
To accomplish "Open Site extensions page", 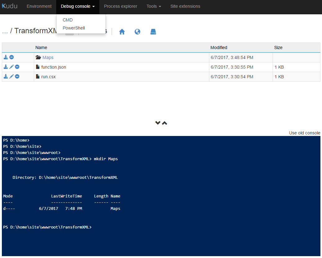I will coord(185,6).
